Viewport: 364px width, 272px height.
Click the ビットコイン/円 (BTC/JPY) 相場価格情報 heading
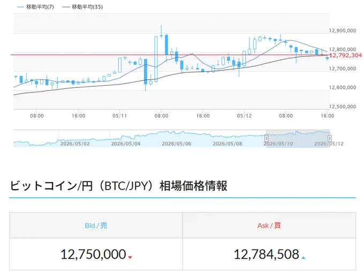tap(118, 186)
